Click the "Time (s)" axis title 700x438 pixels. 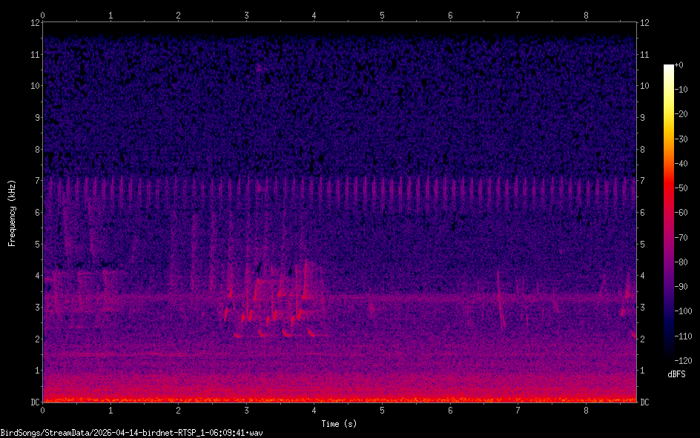pos(339,423)
